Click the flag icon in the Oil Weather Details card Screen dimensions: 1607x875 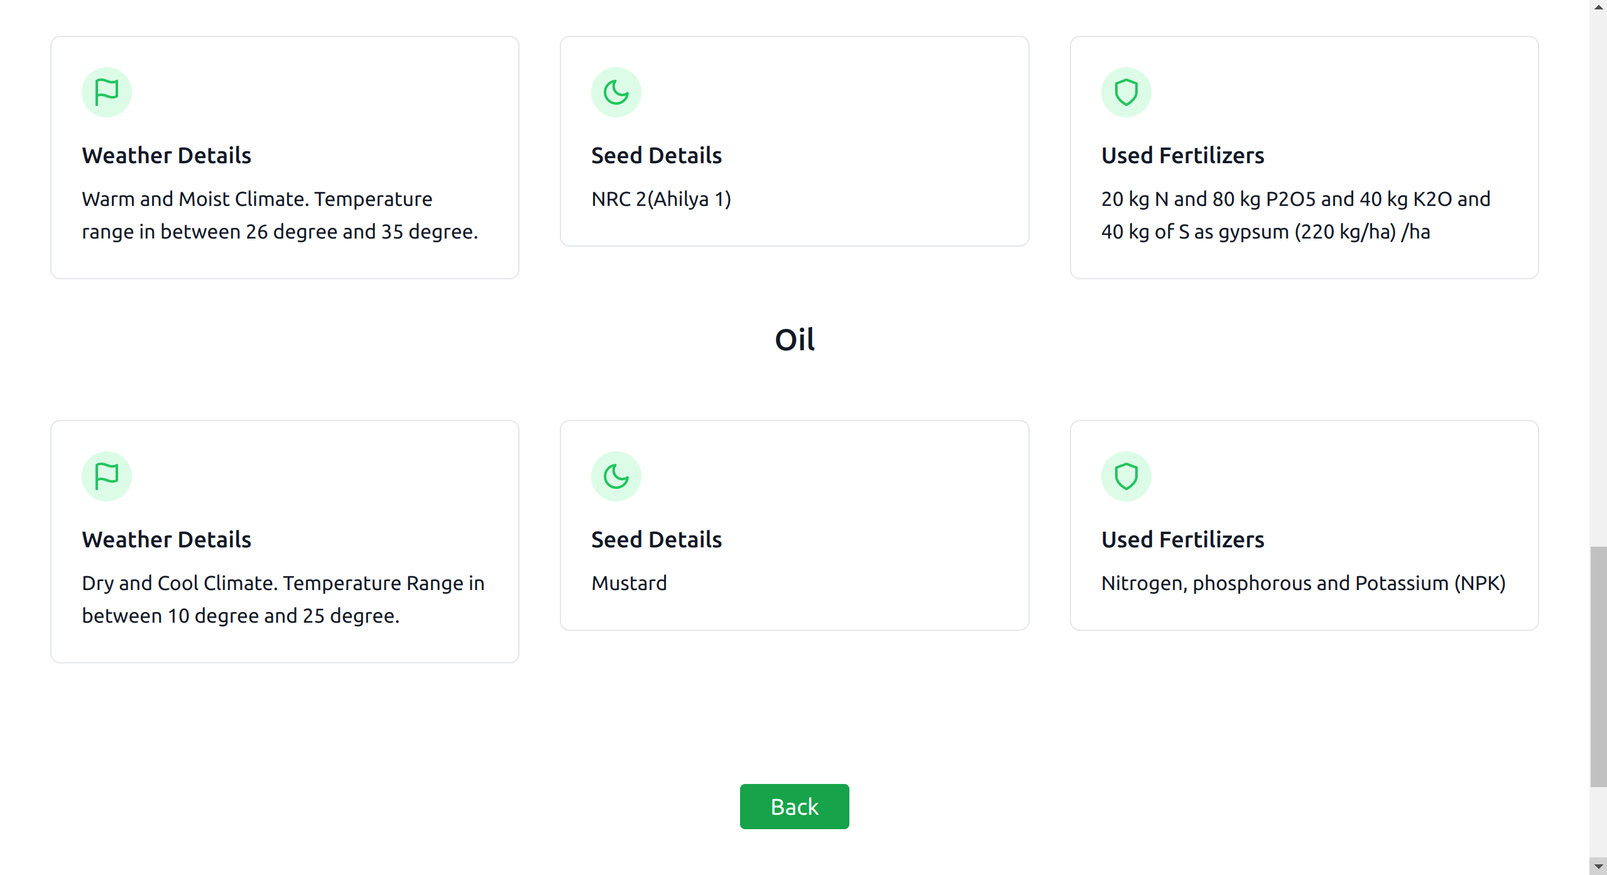point(106,476)
